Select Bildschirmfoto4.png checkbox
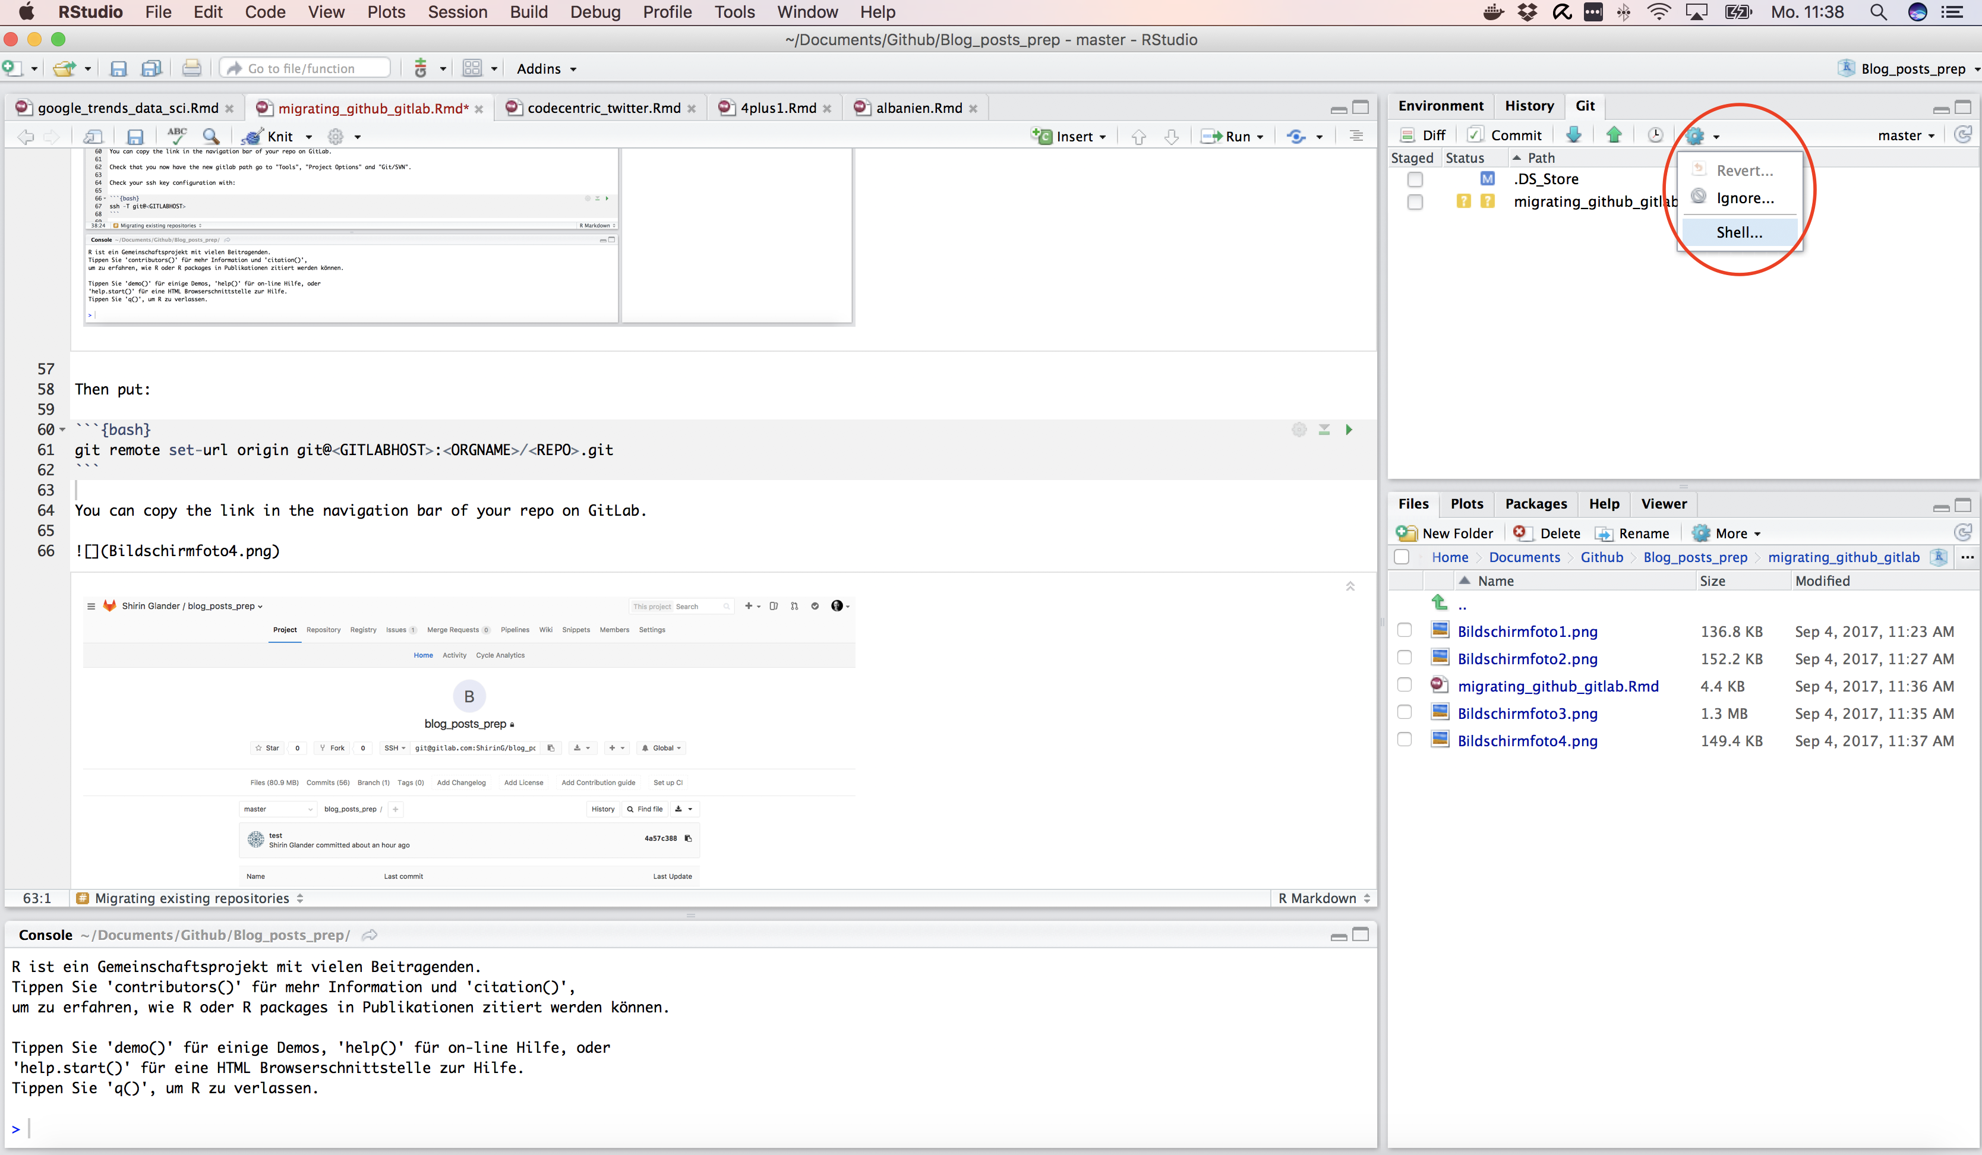The width and height of the screenshot is (1982, 1155). (x=1405, y=740)
